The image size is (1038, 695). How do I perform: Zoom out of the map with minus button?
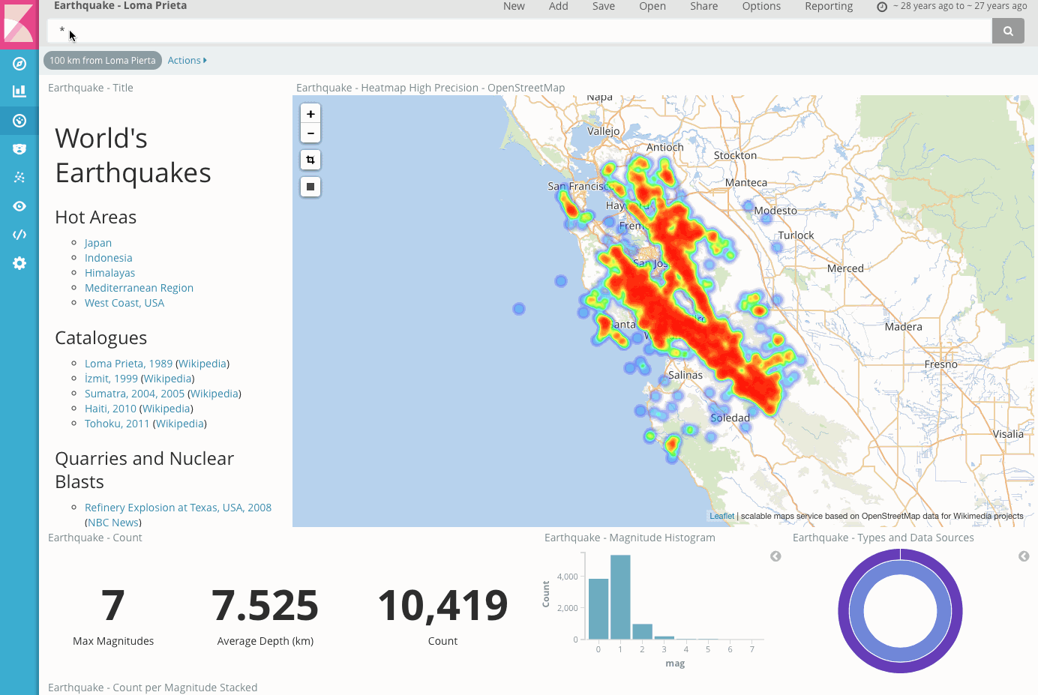(x=310, y=133)
